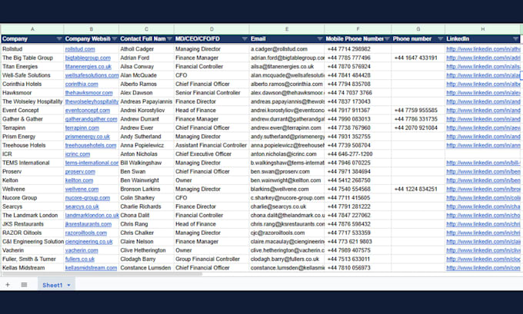Open the Company column filter dropdown

coord(59,39)
